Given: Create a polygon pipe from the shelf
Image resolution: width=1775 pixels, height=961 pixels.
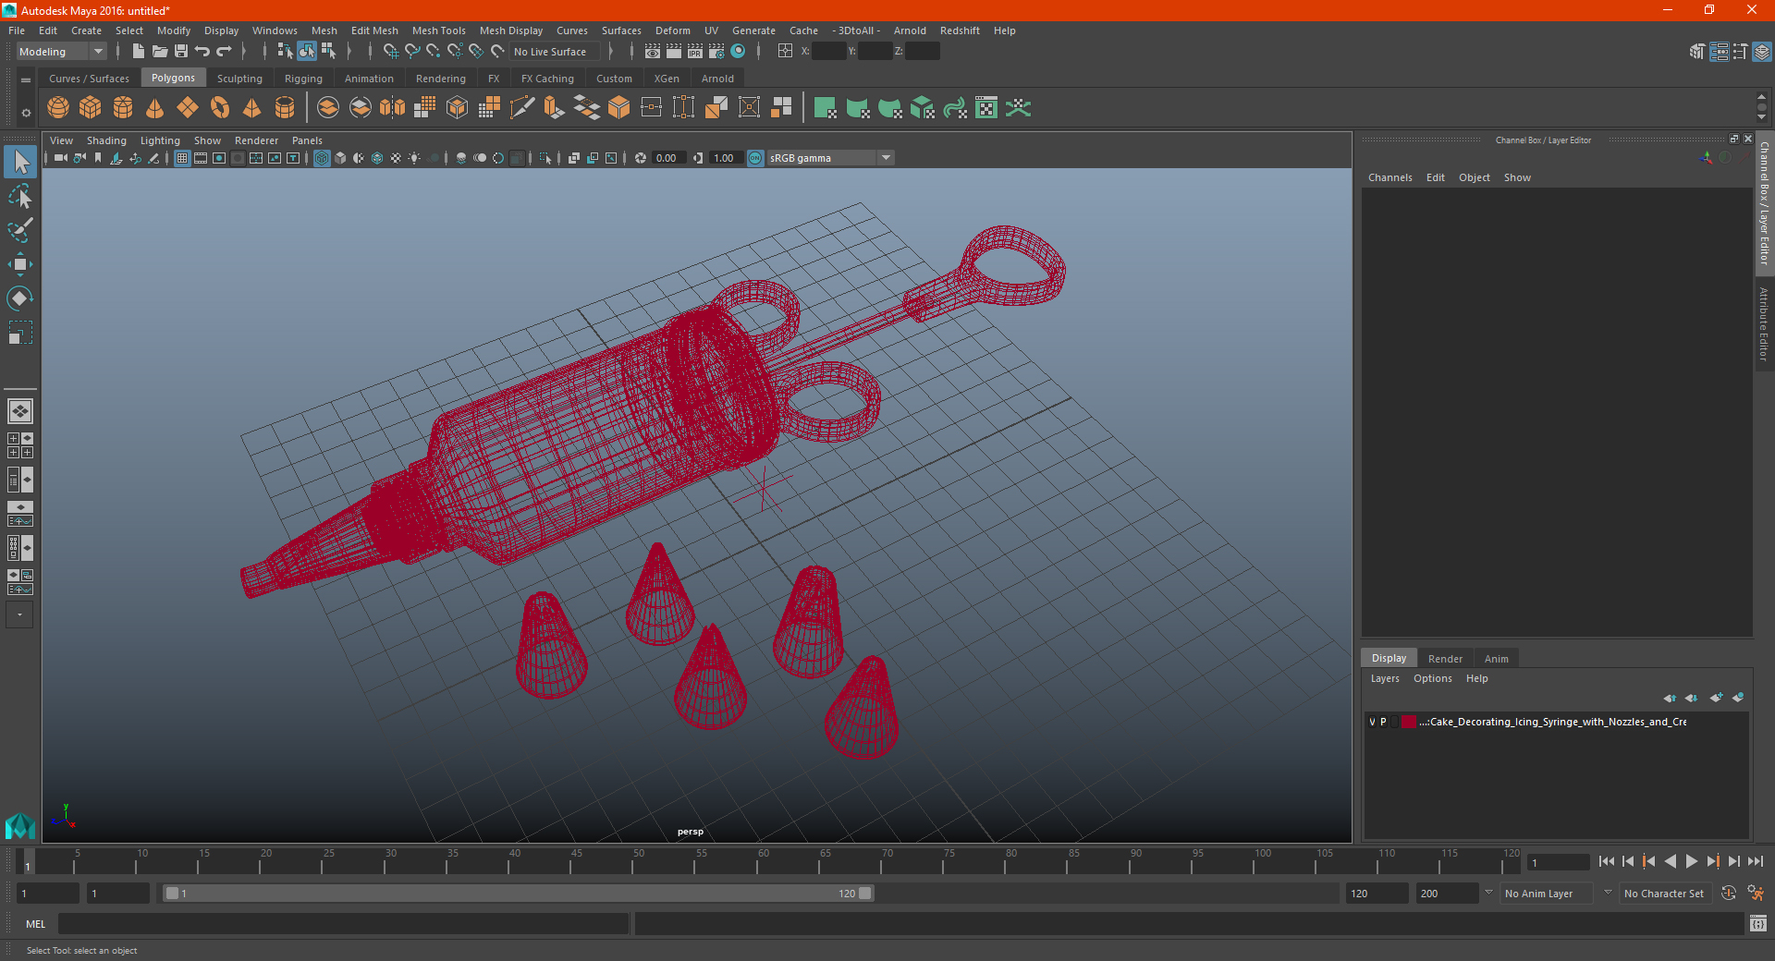Looking at the screenshot, I should [x=285, y=108].
